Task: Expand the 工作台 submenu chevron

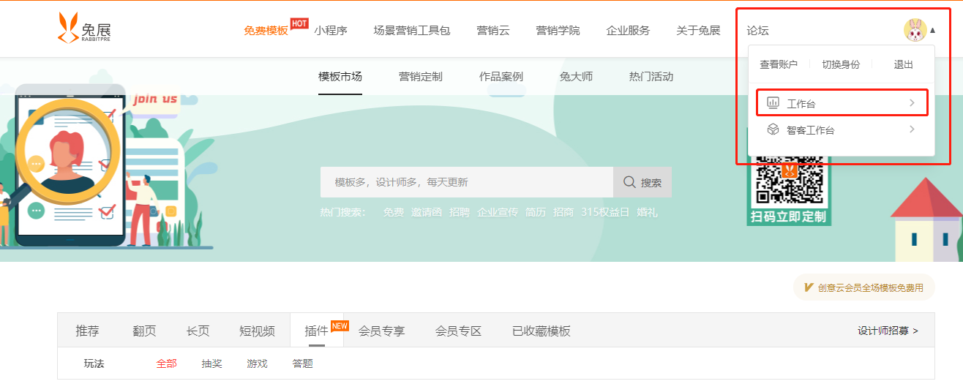Action: (x=912, y=103)
